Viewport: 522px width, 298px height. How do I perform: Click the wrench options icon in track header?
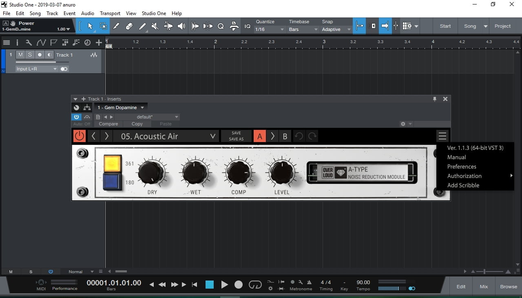click(29, 42)
